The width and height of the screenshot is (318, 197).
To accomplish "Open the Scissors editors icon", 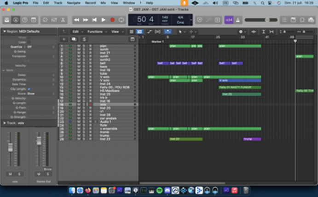I will pos(63,20).
